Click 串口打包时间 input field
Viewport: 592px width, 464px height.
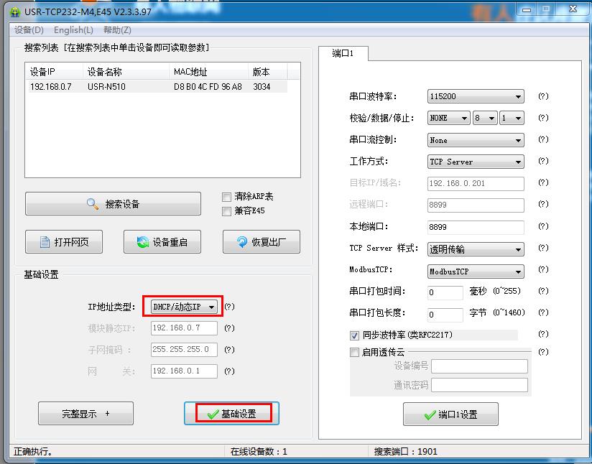[x=445, y=292]
